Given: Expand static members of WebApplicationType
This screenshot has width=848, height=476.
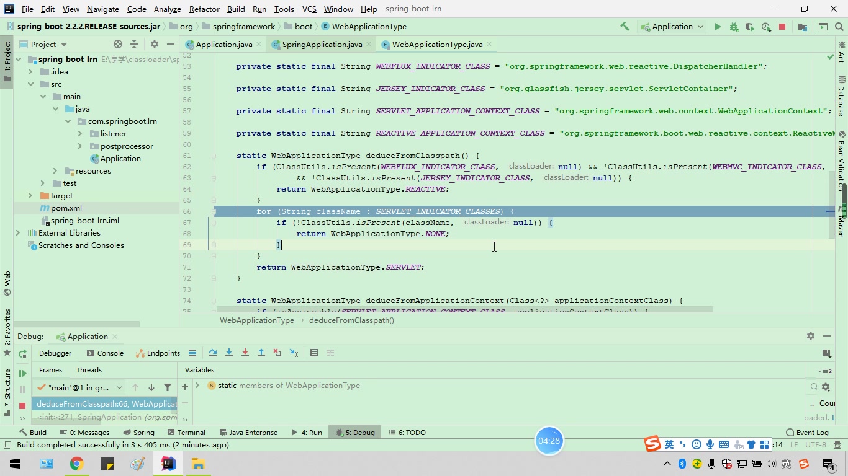Looking at the screenshot, I should coord(197,386).
